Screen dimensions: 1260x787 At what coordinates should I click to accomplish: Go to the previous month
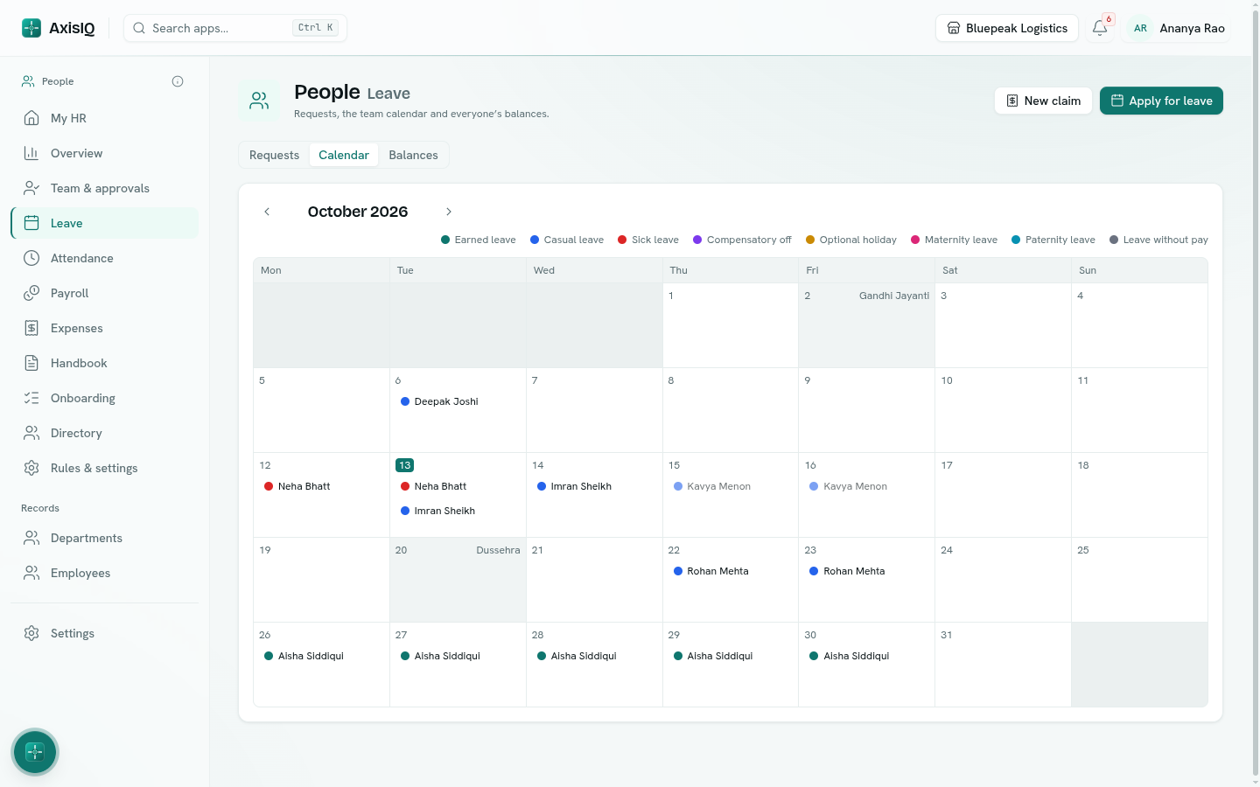pos(267,212)
